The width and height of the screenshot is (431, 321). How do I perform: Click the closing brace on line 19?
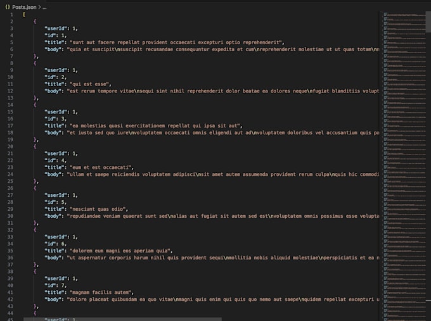[x=35, y=140]
